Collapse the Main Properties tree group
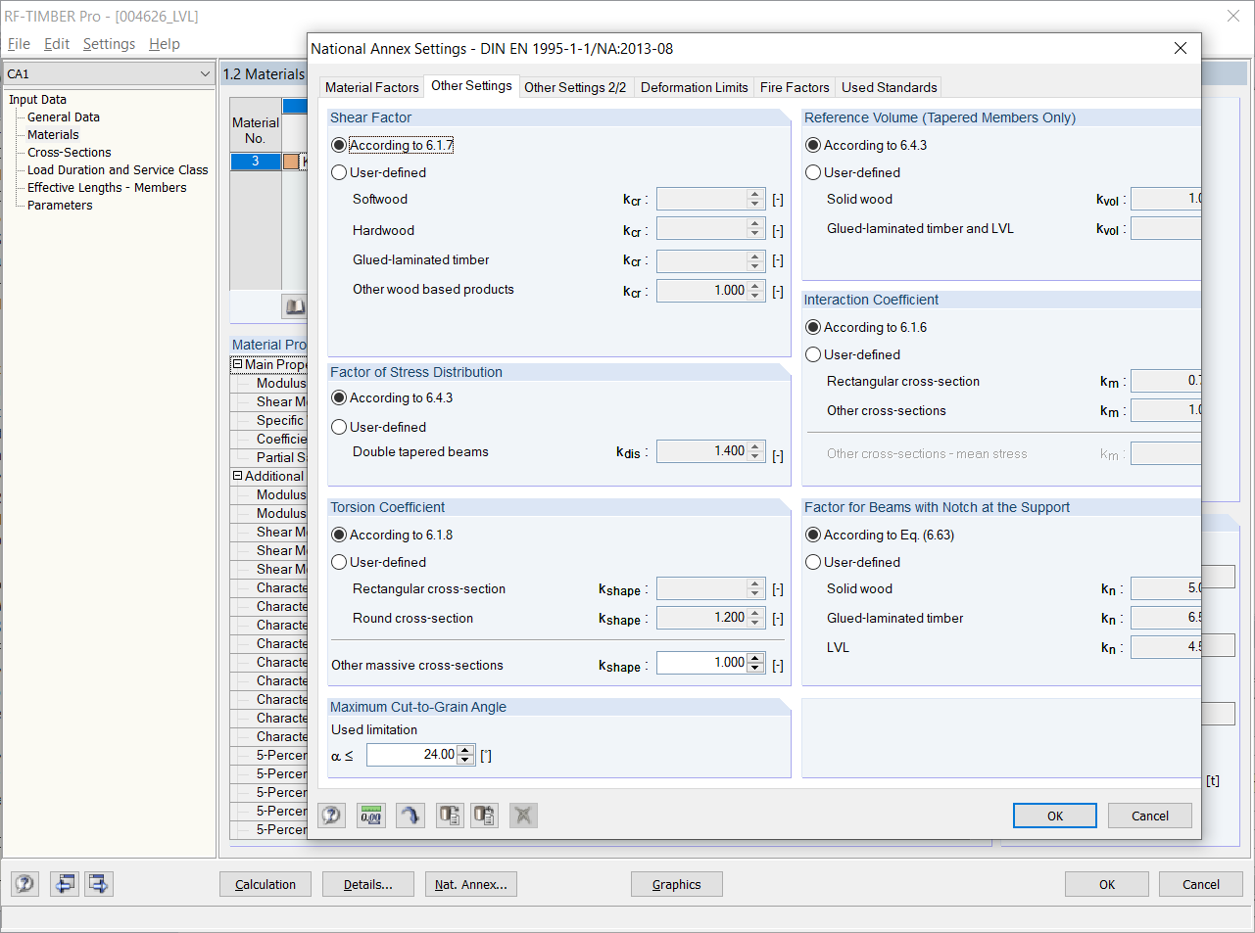 [x=237, y=364]
